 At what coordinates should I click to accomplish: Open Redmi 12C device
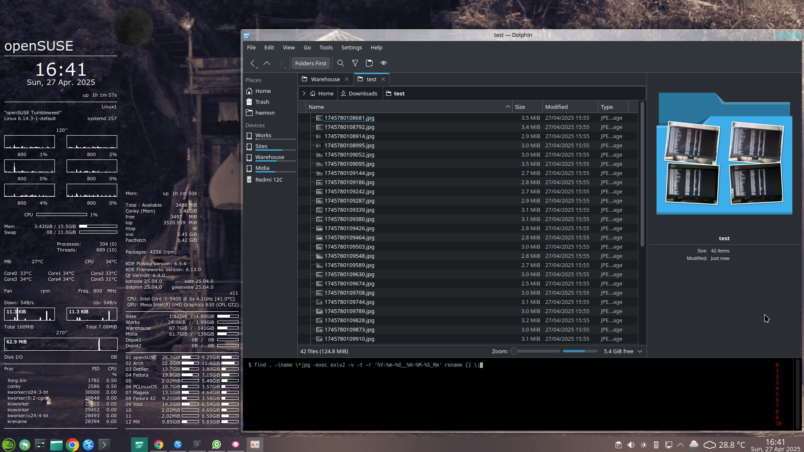point(269,180)
